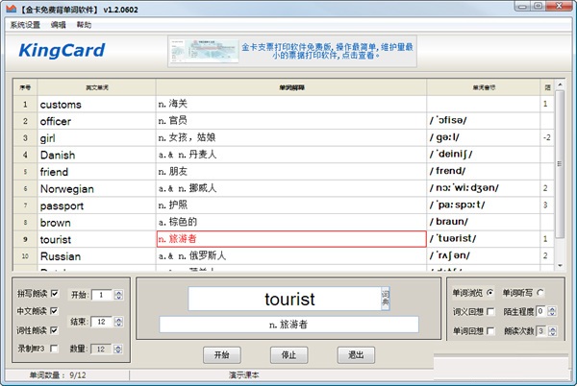The width and height of the screenshot is (577, 386).
Task: Click the n. 旅游者 meaning display box
Action: (x=288, y=325)
